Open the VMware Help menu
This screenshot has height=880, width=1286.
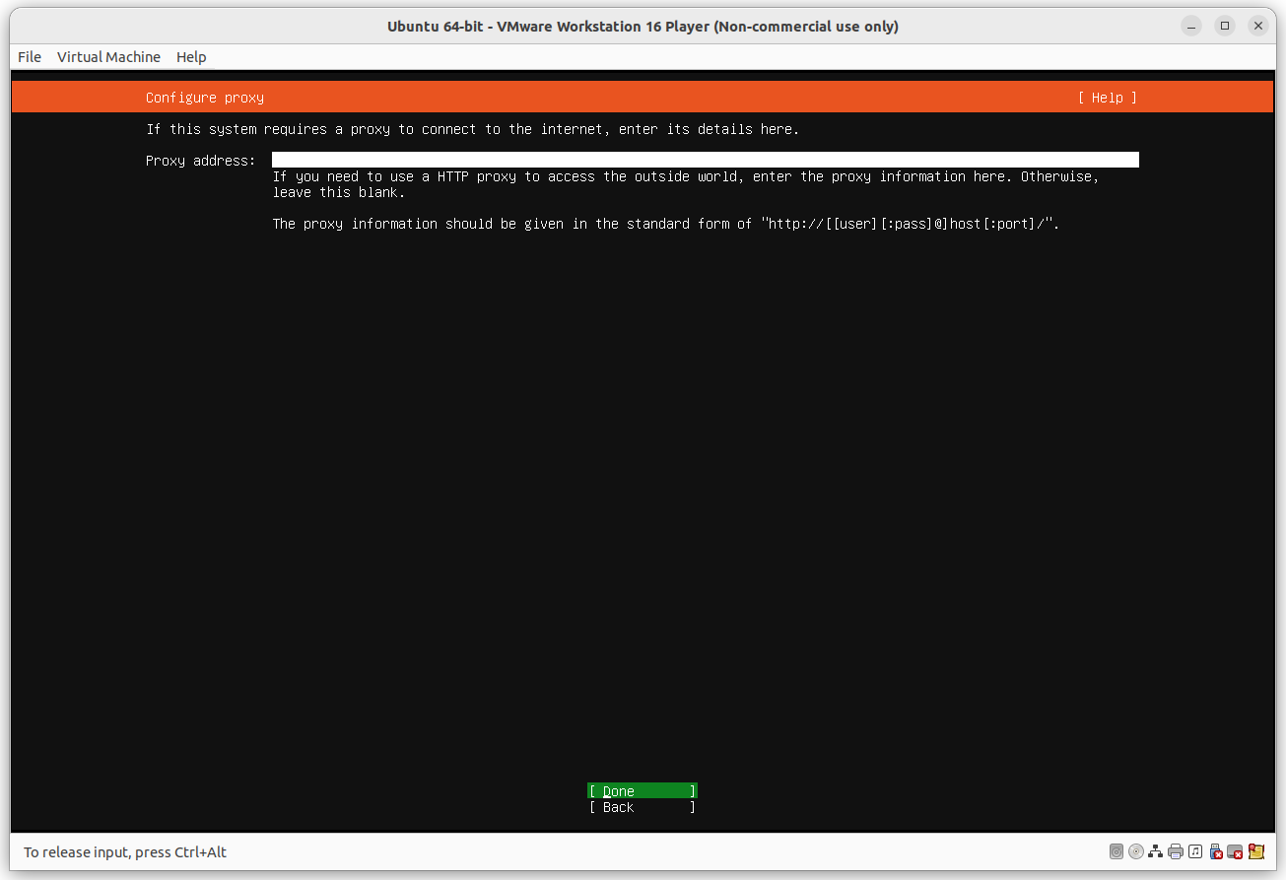[x=191, y=56]
